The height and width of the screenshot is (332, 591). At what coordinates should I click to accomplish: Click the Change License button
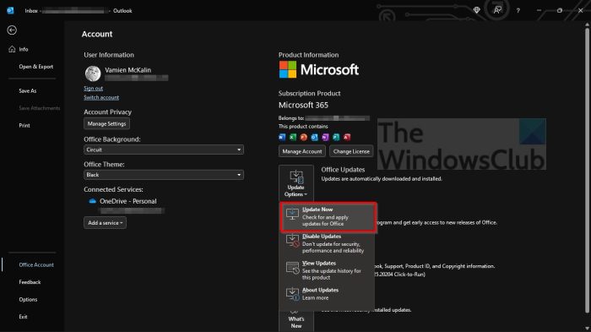tap(351, 151)
